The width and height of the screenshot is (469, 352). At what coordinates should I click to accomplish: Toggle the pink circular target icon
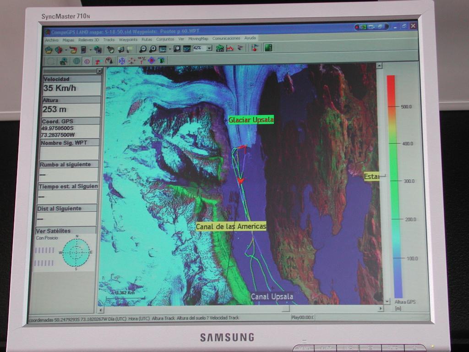pos(87,61)
